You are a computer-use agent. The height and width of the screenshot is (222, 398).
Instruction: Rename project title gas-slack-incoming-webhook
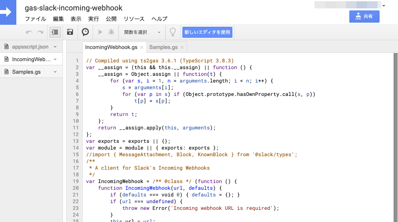click(x=74, y=8)
